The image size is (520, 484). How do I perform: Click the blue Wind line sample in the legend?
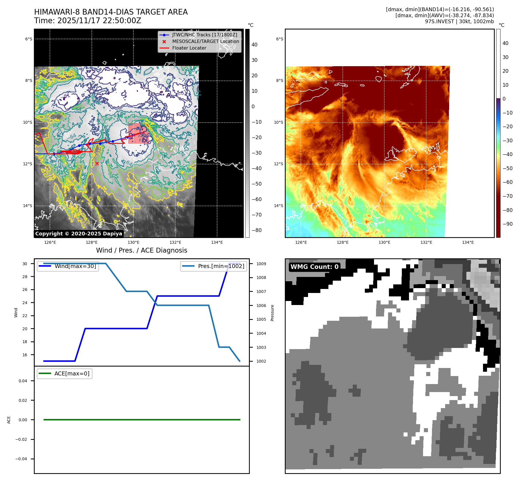pyautogui.click(x=45, y=266)
